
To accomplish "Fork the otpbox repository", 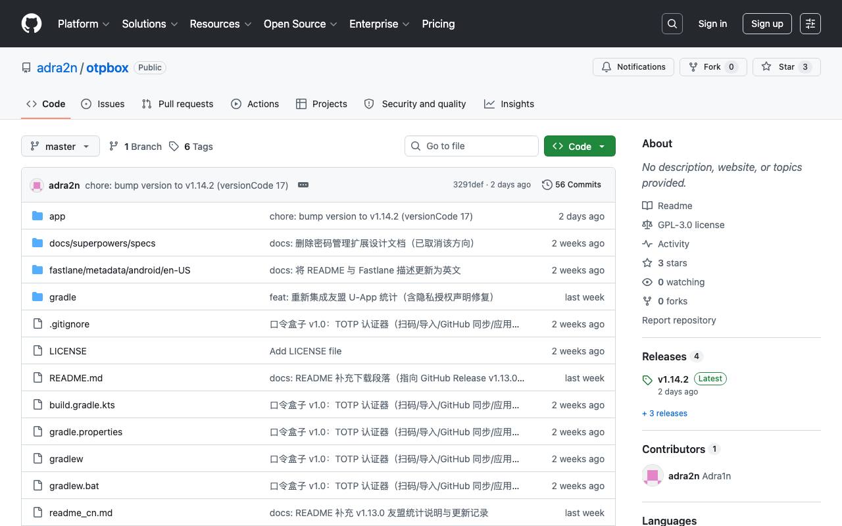I will [x=713, y=67].
